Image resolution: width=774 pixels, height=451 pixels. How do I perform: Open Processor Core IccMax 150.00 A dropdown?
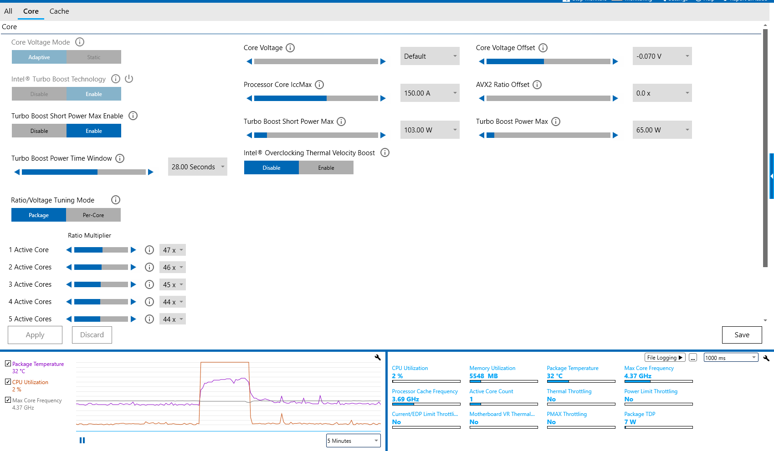[x=430, y=93]
